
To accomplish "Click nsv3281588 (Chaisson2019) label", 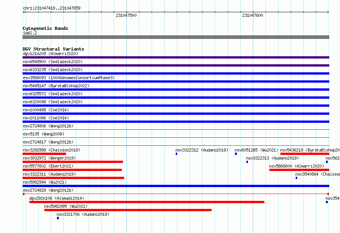I will coord(52,150).
